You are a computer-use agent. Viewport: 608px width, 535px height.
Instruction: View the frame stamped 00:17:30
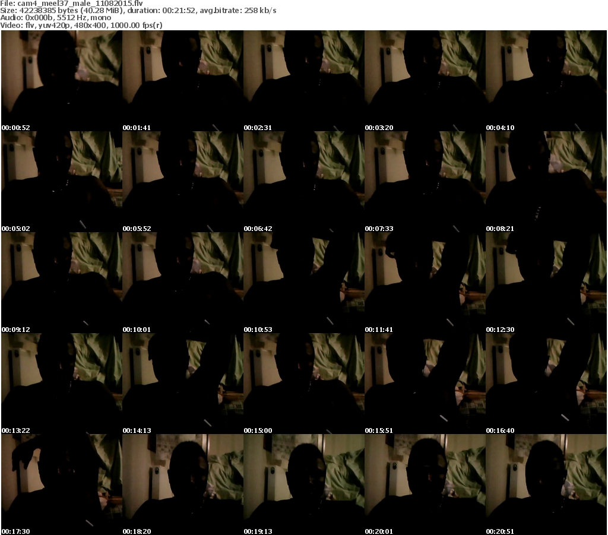click(62, 485)
